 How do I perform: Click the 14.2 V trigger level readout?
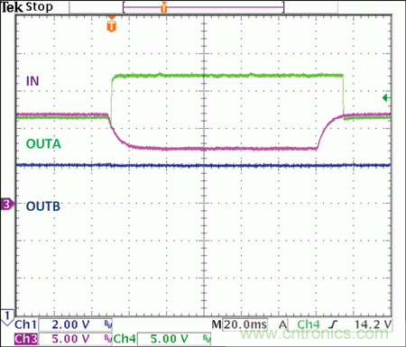[x=374, y=324]
